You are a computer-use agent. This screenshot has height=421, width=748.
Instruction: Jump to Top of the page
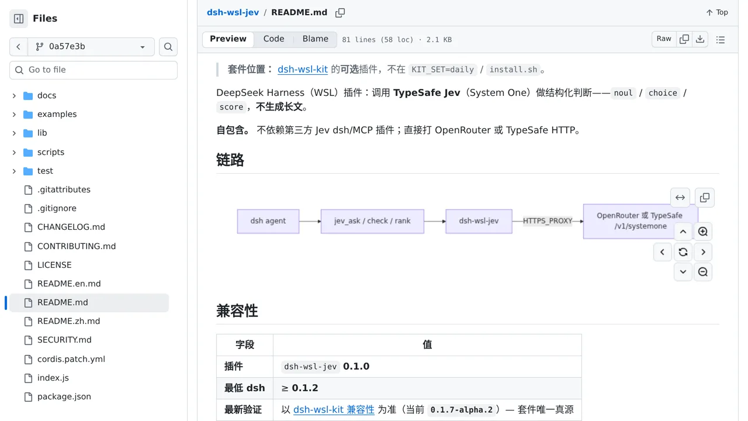coord(716,12)
